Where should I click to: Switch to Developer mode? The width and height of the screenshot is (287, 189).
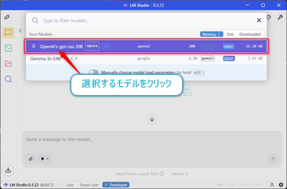116,185
